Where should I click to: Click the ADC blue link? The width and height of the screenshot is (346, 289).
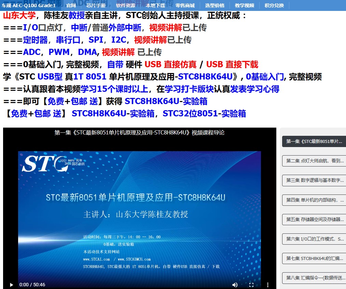click(31, 52)
